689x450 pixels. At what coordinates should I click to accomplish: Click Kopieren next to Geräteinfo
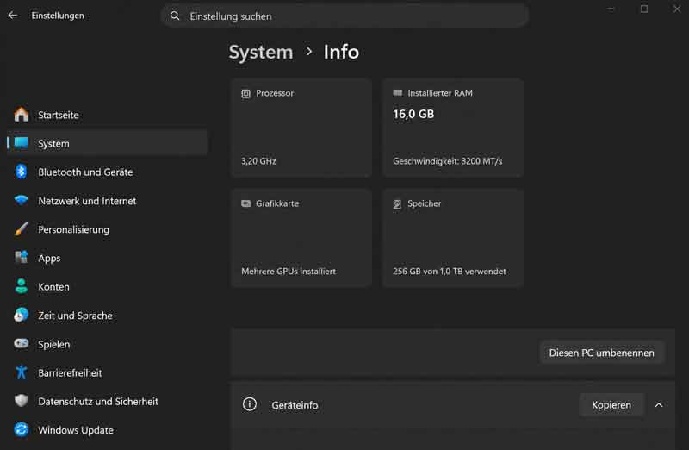click(x=611, y=404)
